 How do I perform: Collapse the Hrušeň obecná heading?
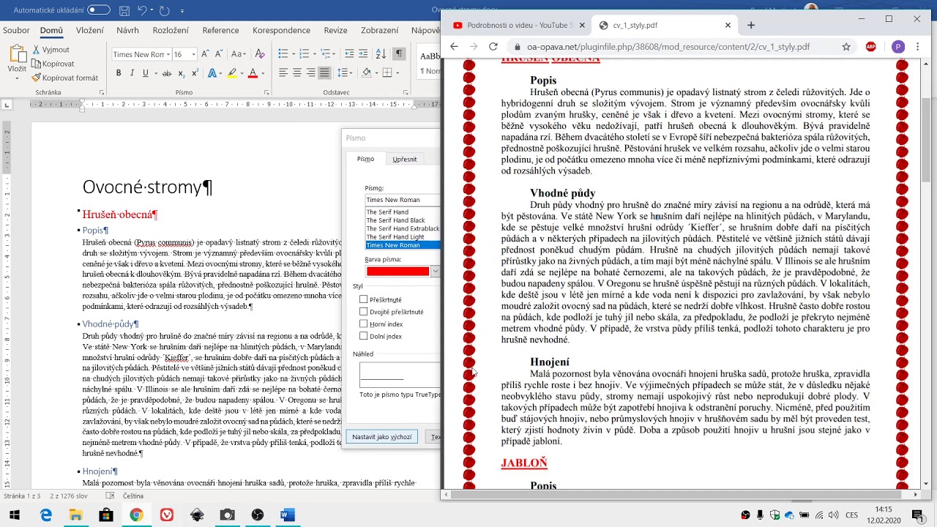click(79, 212)
